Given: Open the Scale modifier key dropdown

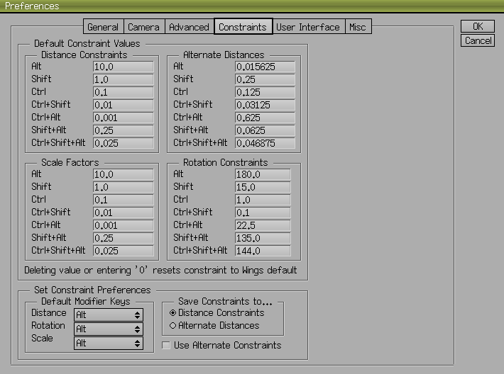Looking at the screenshot, I should pyautogui.click(x=108, y=343).
